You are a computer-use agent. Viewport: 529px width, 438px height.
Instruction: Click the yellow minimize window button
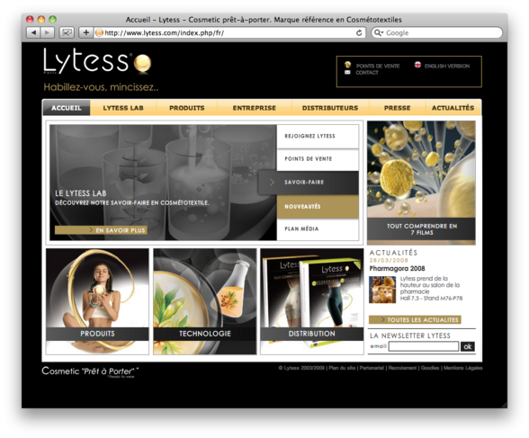pos(41,20)
